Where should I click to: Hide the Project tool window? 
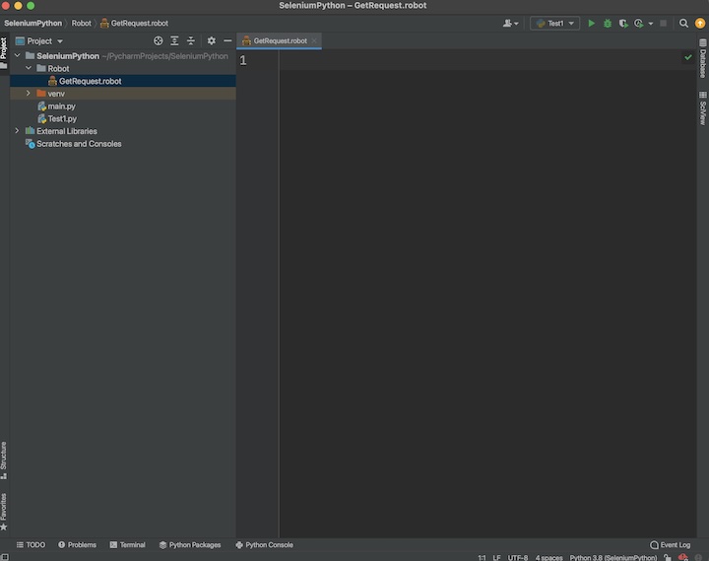(x=227, y=41)
